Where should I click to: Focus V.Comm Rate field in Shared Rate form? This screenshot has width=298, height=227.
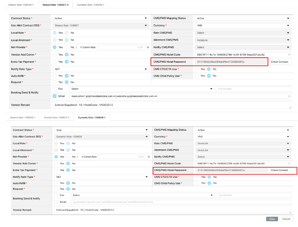tap(122, 47)
